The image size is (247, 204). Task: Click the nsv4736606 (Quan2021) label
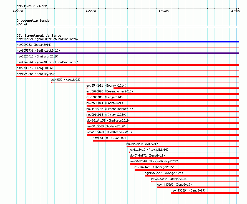[110, 138]
